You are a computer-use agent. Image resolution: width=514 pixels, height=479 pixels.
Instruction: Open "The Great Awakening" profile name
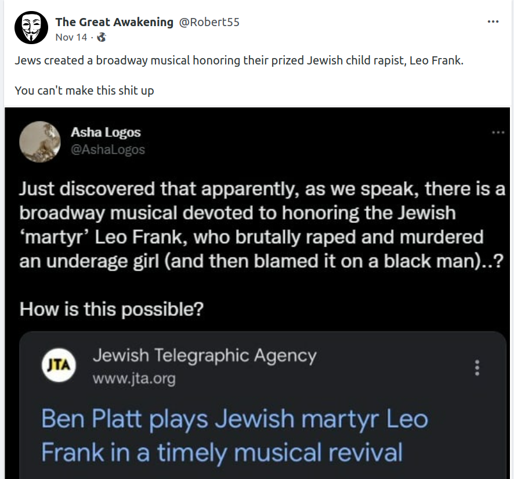pos(114,22)
